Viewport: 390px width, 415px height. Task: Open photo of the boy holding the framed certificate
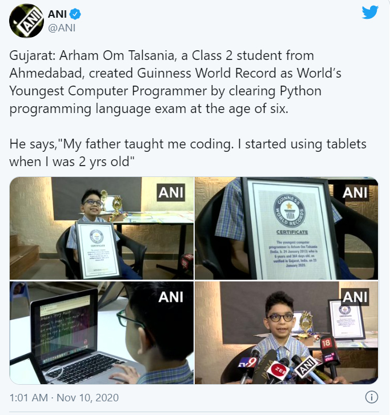[102, 228]
